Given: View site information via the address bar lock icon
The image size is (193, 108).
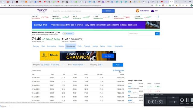Looking at the screenshot, I should click(x=9, y=5).
